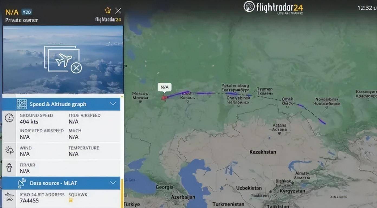377x208 pixels.
Task: Close the flight details panel
Action: (x=118, y=11)
